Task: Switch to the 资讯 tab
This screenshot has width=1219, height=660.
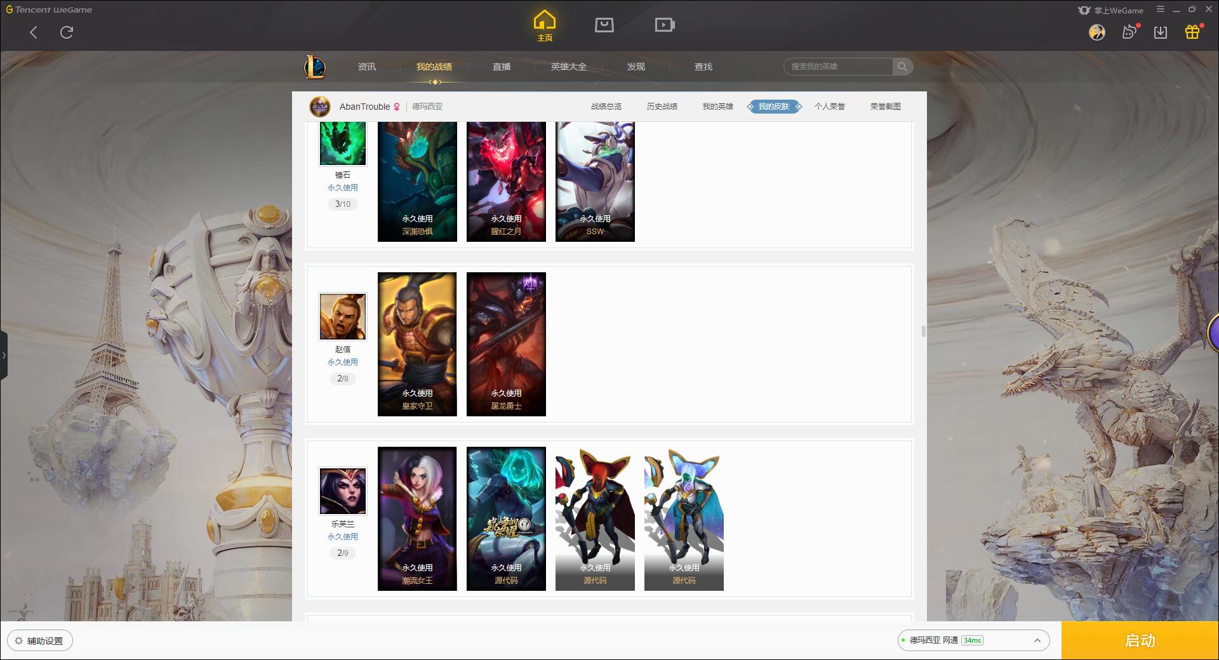Action: [367, 67]
